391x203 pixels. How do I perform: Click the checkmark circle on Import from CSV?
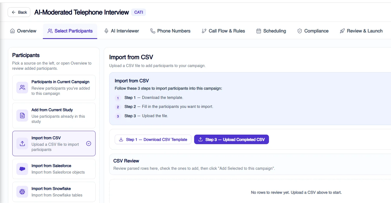click(88, 144)
